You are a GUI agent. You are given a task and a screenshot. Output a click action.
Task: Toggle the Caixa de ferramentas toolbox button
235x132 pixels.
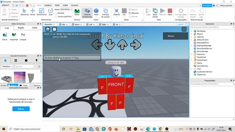87,13
